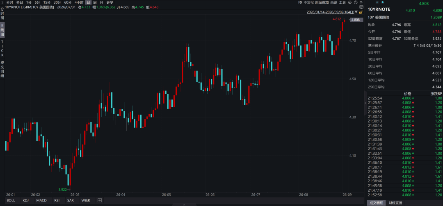Open the date range dropdown triangle
This screenshot has height=206, width=443.
coord(356,12)
